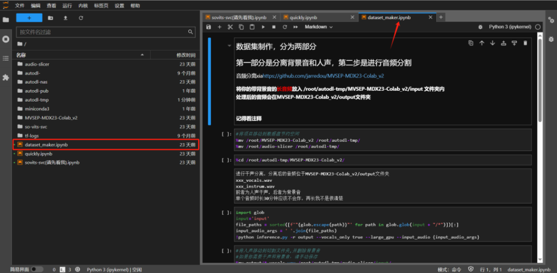Open the Markdown cell type dropdown
The image size is (557, 273).
coord(318,27)
